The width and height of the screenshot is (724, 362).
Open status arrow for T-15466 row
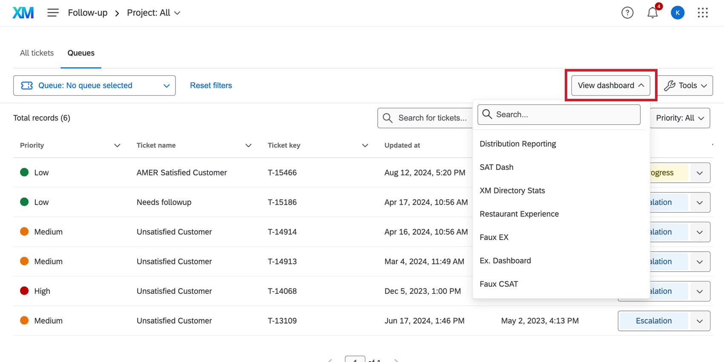[x=699, y=173]
